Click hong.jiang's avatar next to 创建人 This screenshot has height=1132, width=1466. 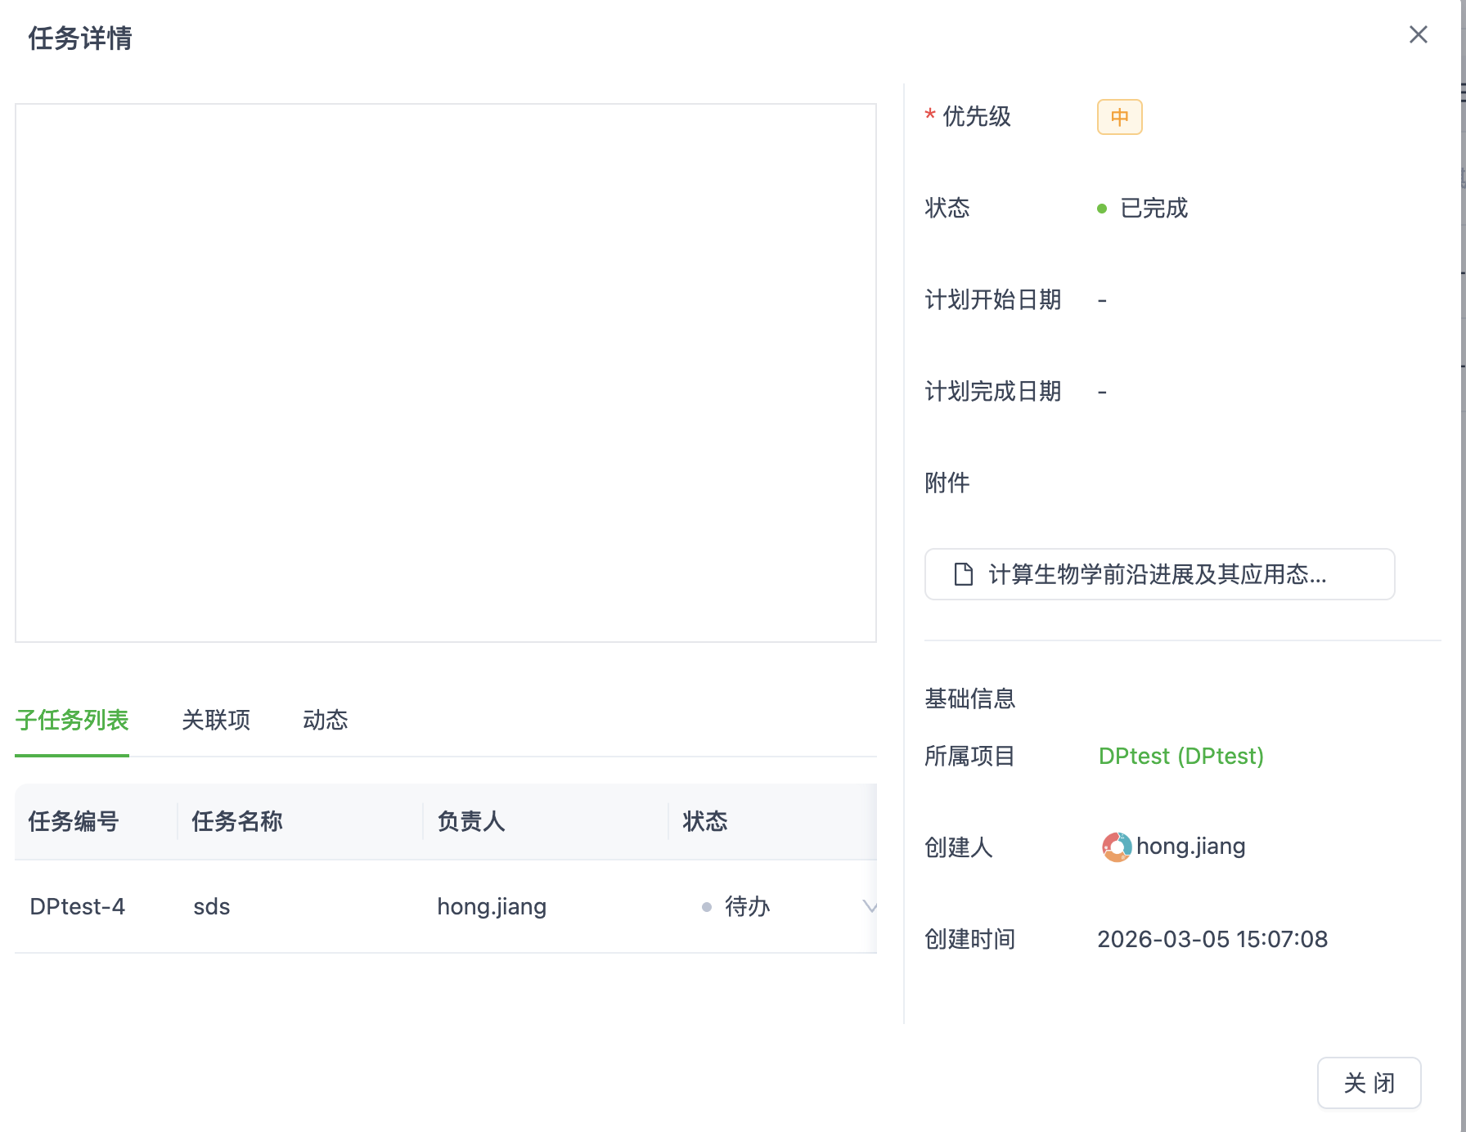(x=1115, y=847)
